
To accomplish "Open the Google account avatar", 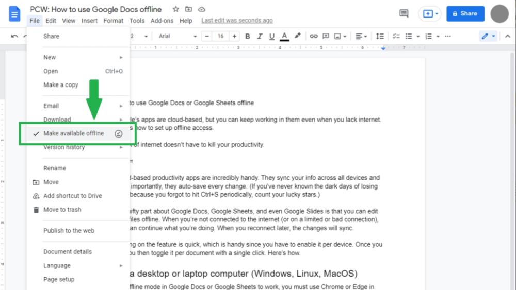I will tap(499, 14).
